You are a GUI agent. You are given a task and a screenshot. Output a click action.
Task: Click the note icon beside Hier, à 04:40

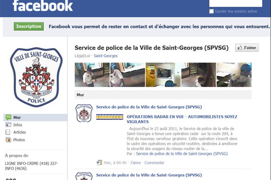(x=99, y=162)
